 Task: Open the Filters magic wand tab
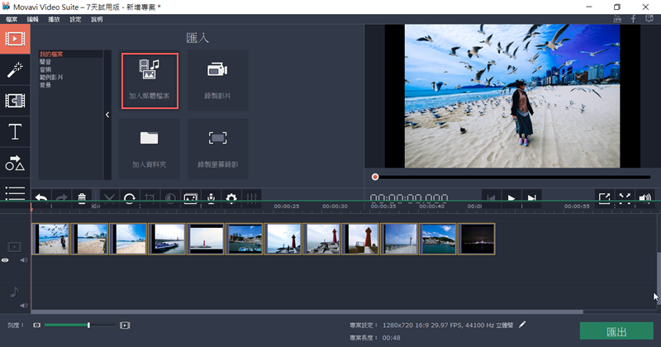pyautogui.click(x=15, y=69)
